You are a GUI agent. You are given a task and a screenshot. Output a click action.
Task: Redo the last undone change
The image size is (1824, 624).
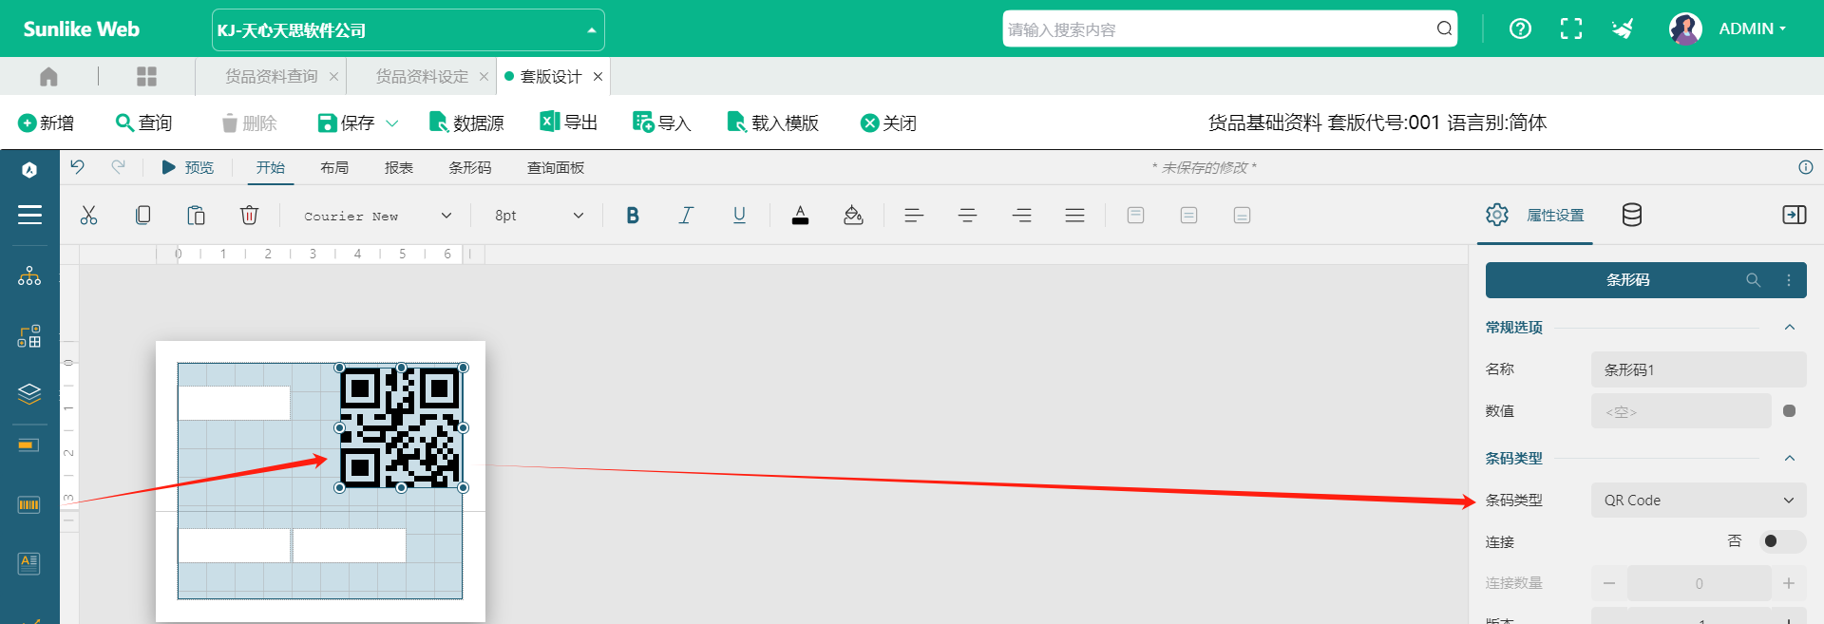[118, 167]
